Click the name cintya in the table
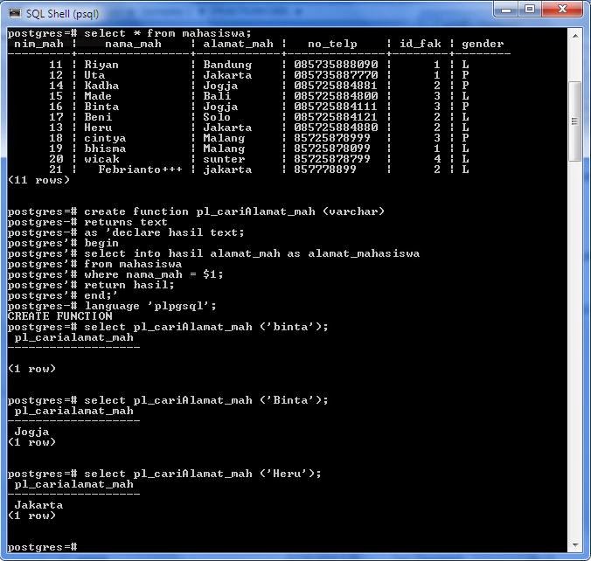This screenshot has width=591, height=561. coord(105,138)
